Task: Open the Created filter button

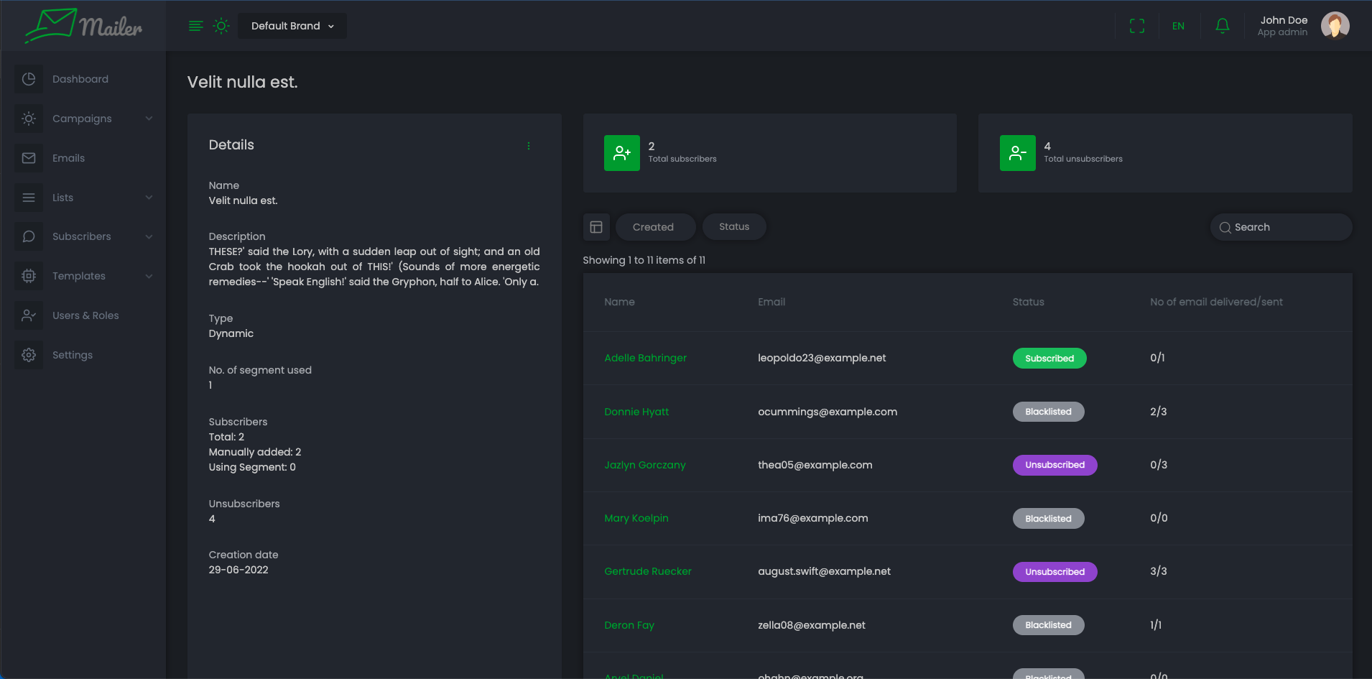Action: click(x=653, y=227)
